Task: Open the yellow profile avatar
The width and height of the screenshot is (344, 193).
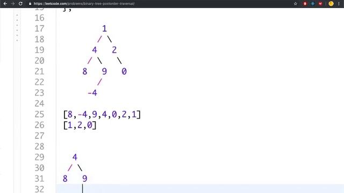Action: [x=331, y=4]
